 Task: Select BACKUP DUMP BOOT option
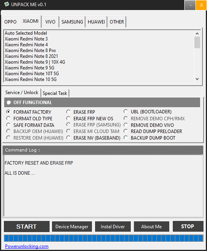pos(126,138)
